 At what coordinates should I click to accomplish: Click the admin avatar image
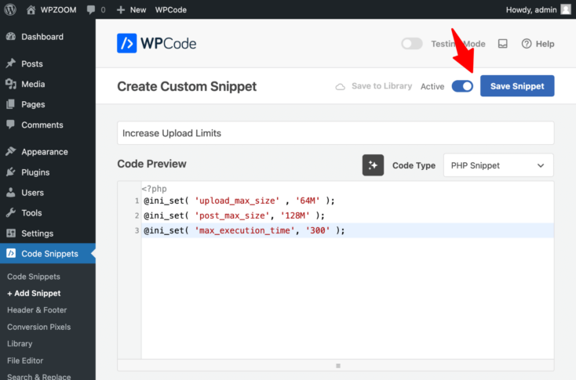pyautogui.click(x=566, y=9)
